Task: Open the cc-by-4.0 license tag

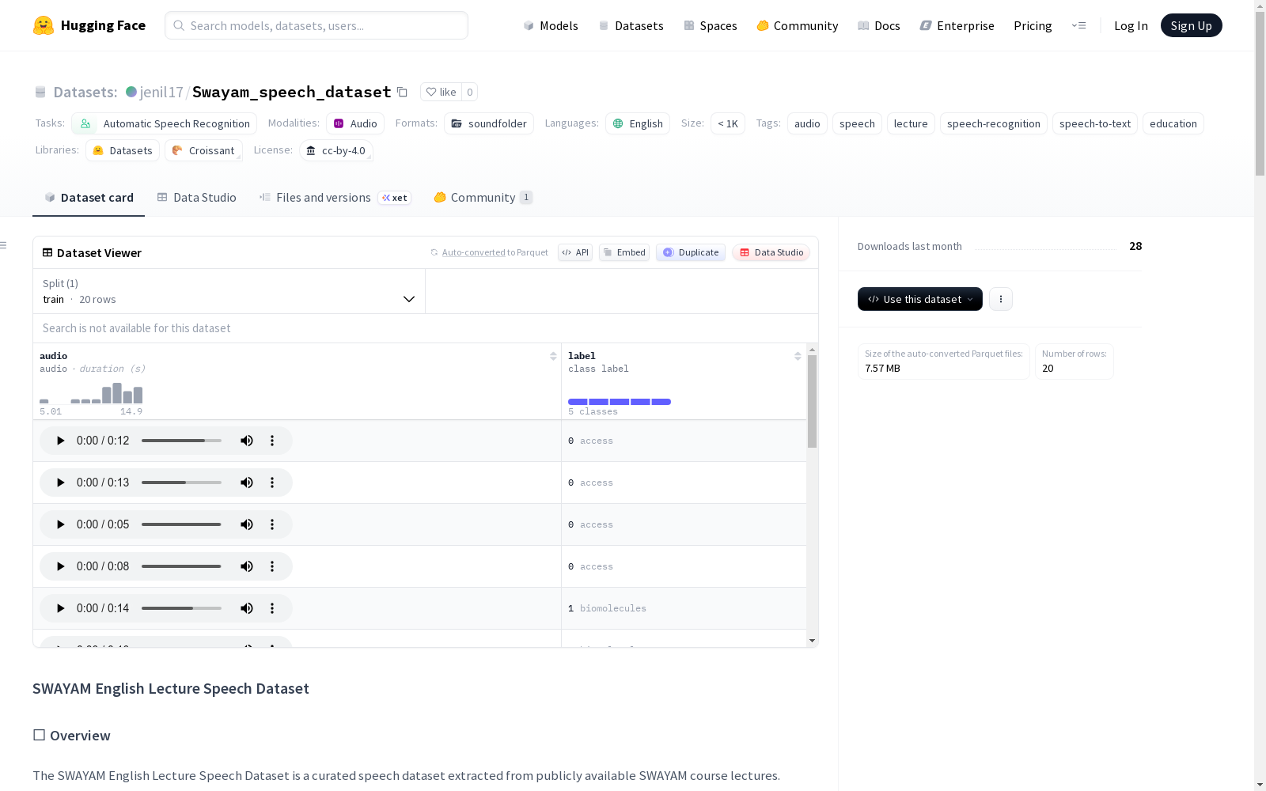Action: click(336, 150)
